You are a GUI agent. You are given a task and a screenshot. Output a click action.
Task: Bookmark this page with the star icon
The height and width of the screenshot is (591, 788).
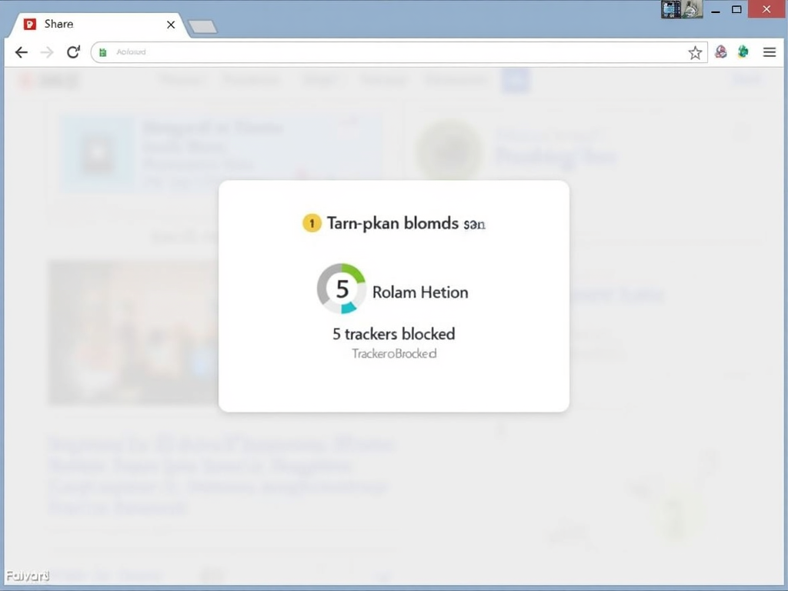point(695,52)
